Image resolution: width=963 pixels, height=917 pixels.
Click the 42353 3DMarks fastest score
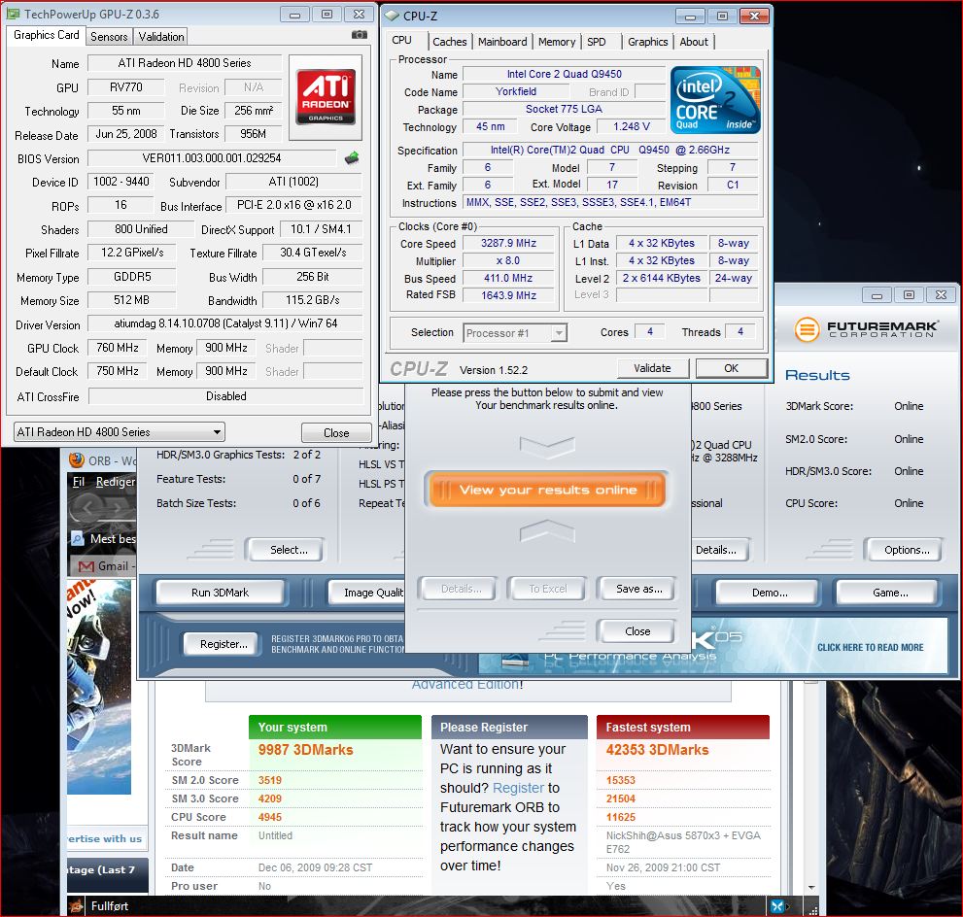coord(657,750)
